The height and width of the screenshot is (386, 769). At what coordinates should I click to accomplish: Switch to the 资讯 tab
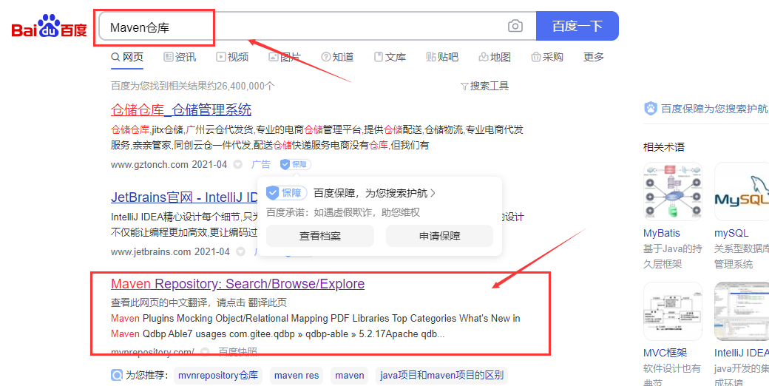(180, 58)
